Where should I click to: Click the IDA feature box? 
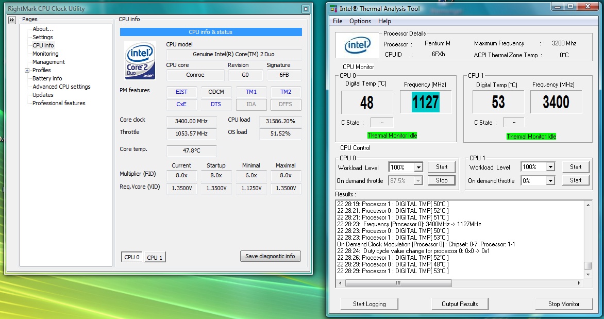click(251, 105)
